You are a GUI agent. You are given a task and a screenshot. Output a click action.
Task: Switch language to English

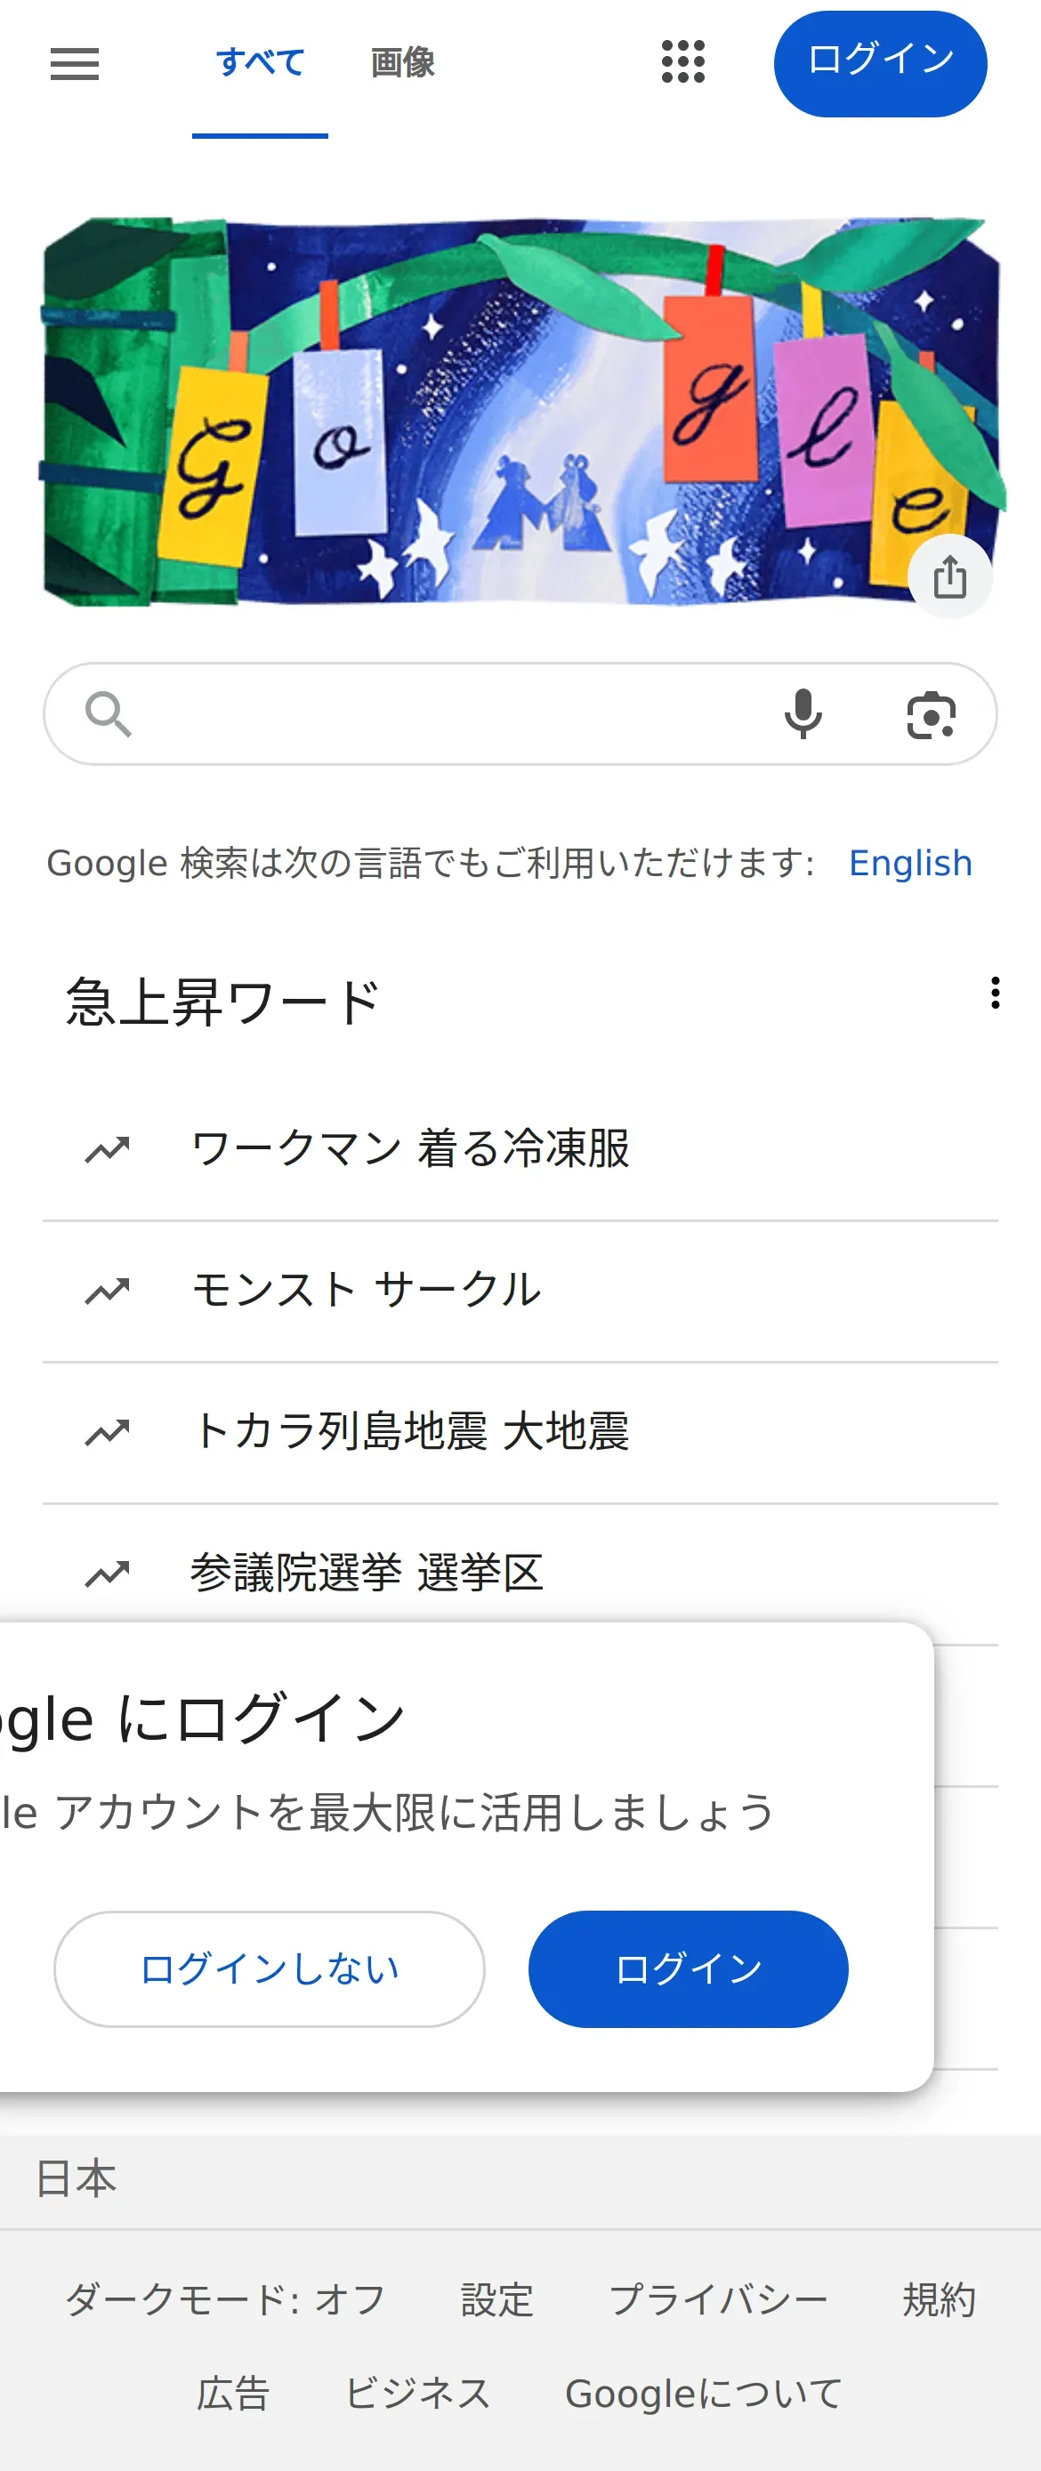909,864
